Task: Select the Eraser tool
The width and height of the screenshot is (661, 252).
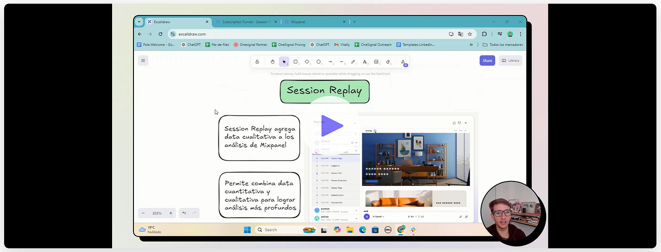Action: pyautogui.click(x=388, y=62)
